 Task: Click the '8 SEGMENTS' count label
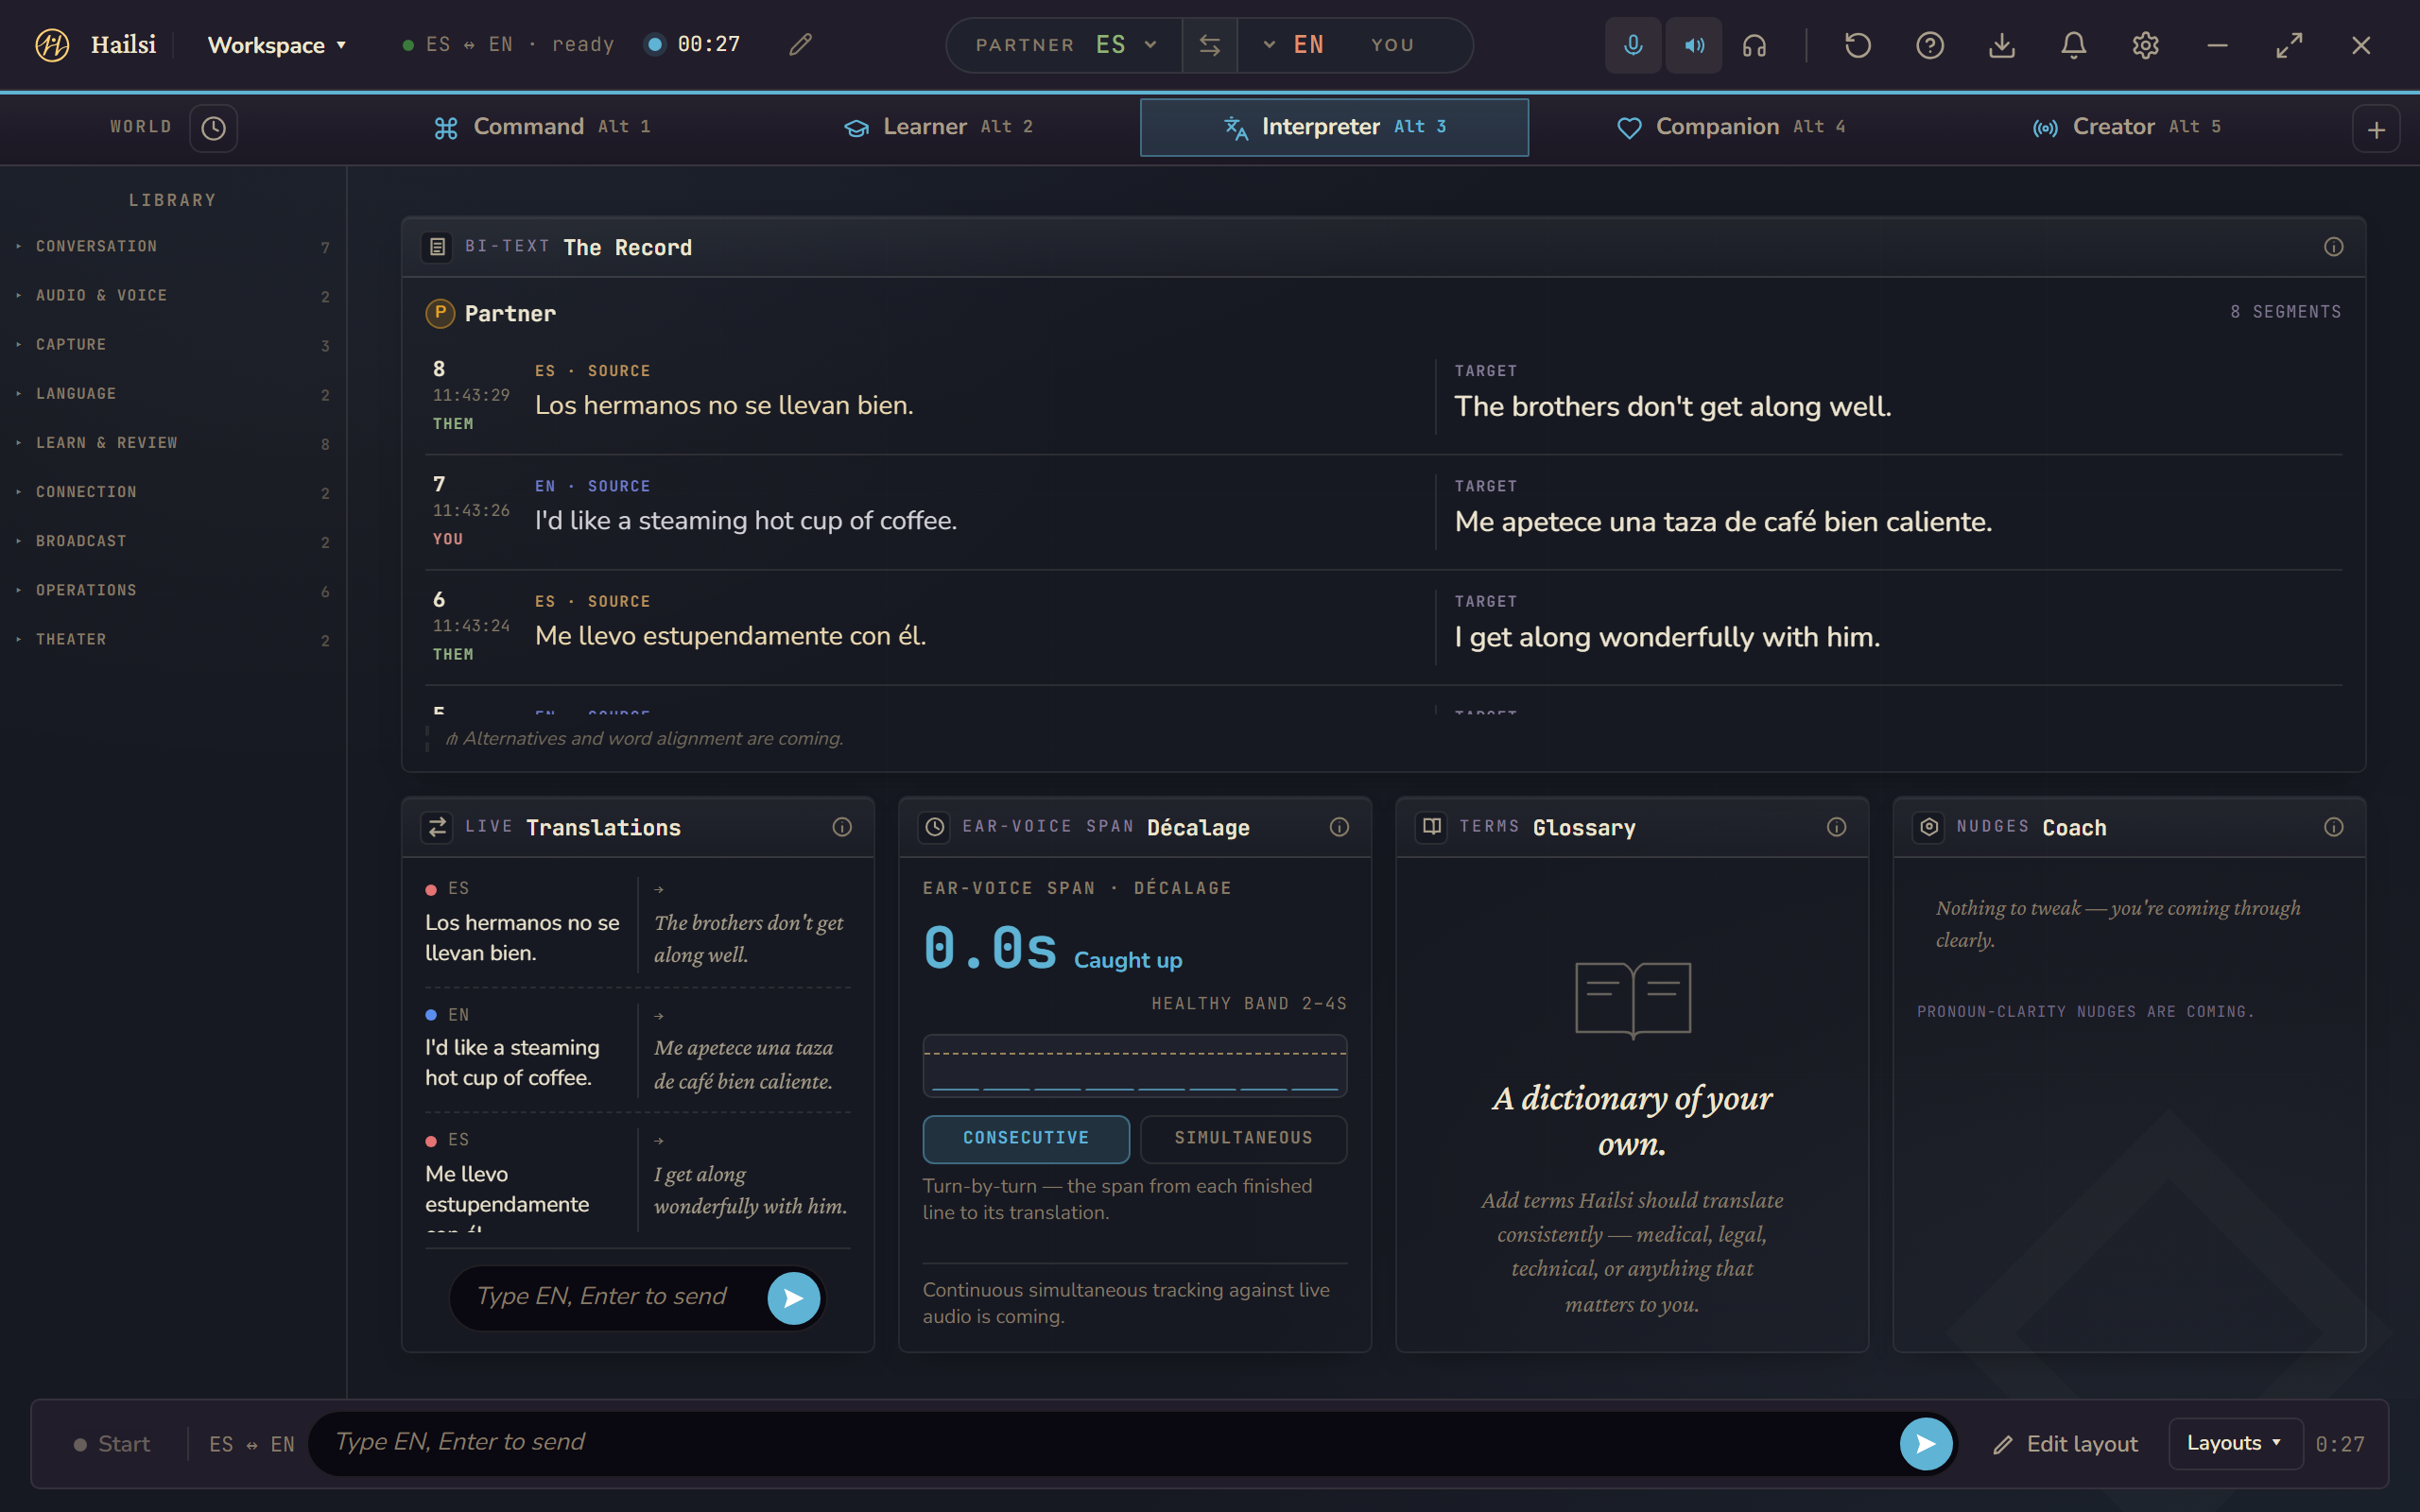tap(2286, 312)
